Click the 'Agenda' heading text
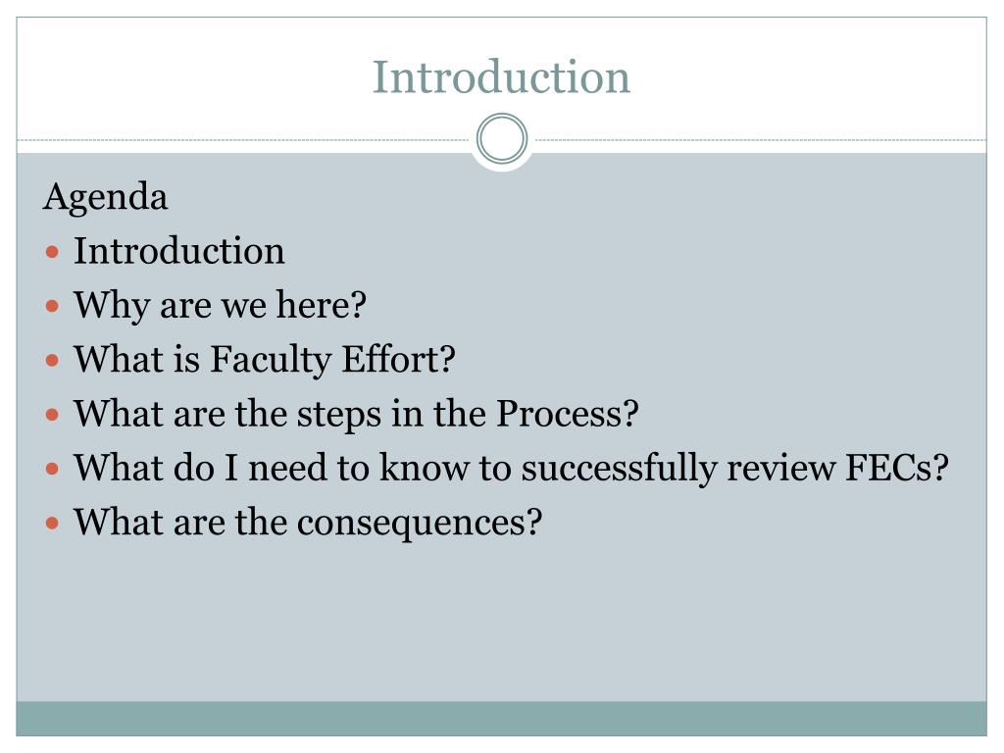This screenshot has width=1004, height=753. (x=106, y=197)
